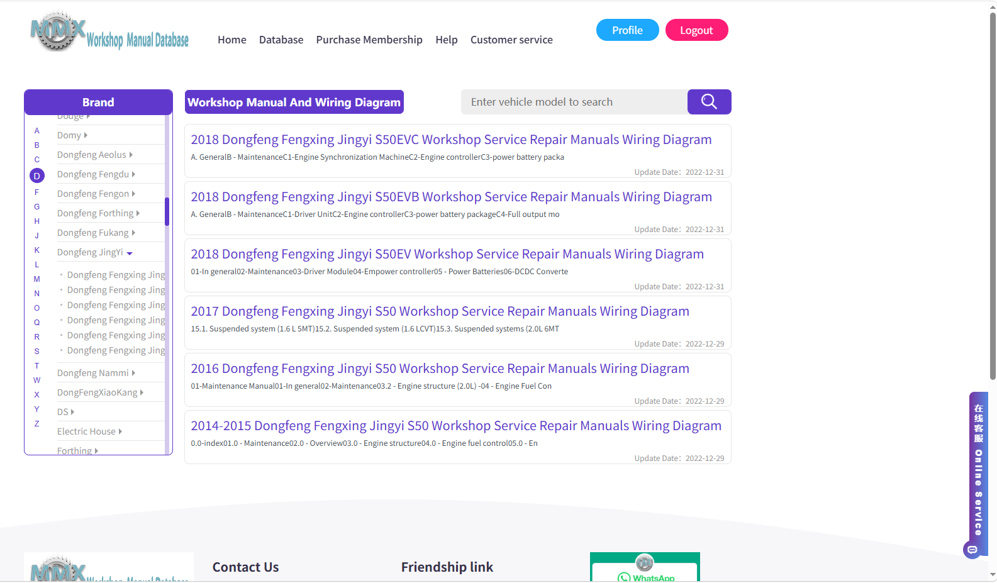Expand Dongfeng Nammi brand
The width and height of the screenshot is (997, 583).
tap(96, 373)
